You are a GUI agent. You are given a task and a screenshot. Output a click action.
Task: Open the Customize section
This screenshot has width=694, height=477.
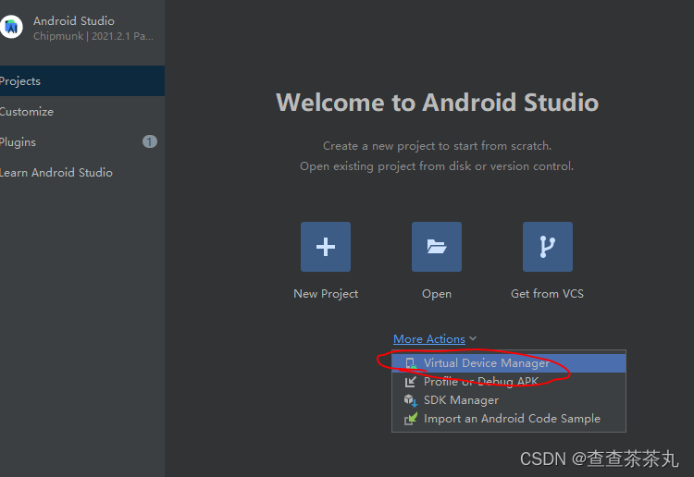pos(82,112)
